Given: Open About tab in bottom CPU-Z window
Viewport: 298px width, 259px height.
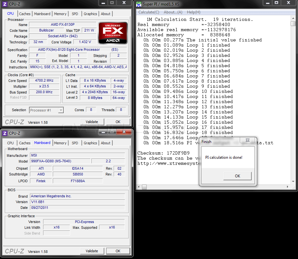Looking at the screenshot, I should [106, 143].
